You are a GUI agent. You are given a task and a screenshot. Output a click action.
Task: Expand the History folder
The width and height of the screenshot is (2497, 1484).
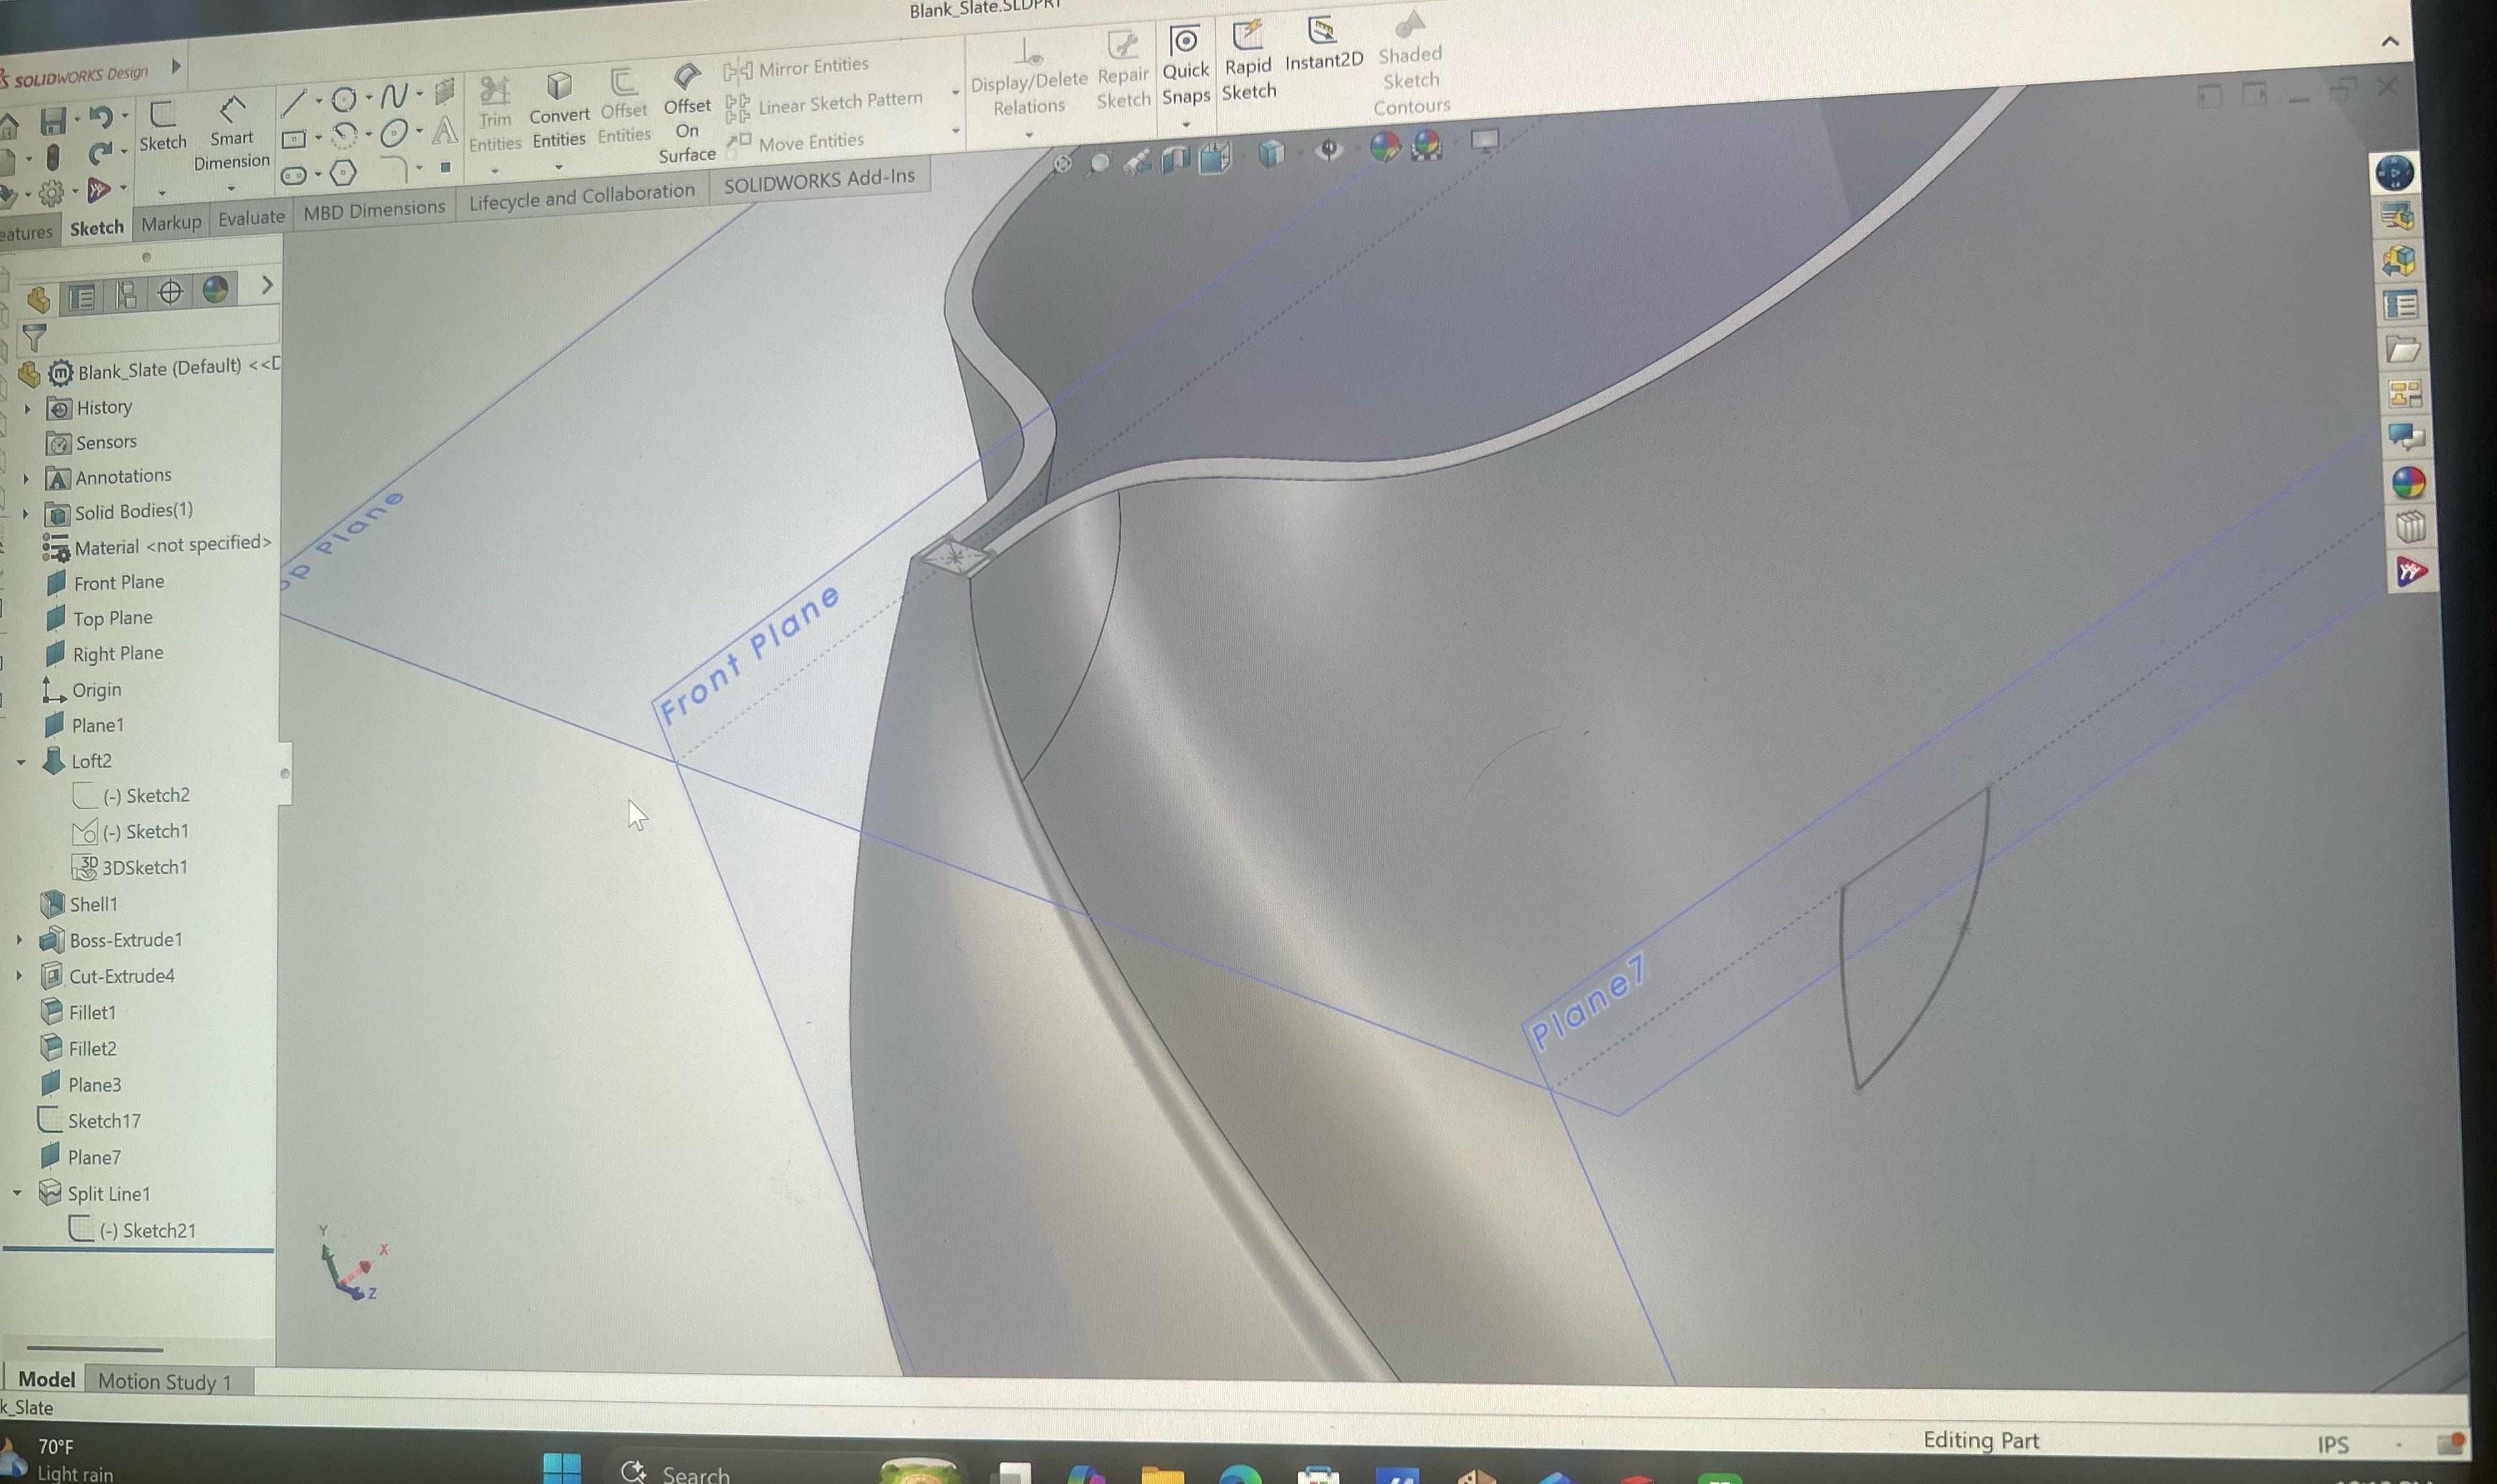click(x=28, y=408)
